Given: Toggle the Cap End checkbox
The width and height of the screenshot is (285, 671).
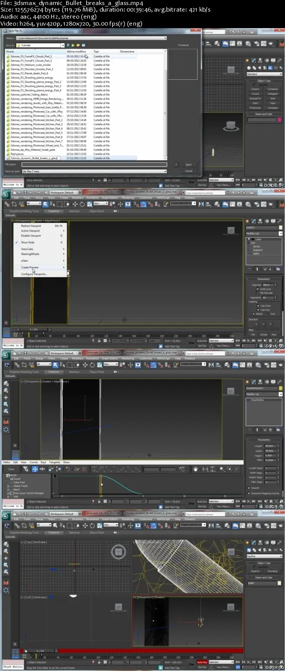Looking at the screenshot, I should pyautogui.click(x=257, y=310).
